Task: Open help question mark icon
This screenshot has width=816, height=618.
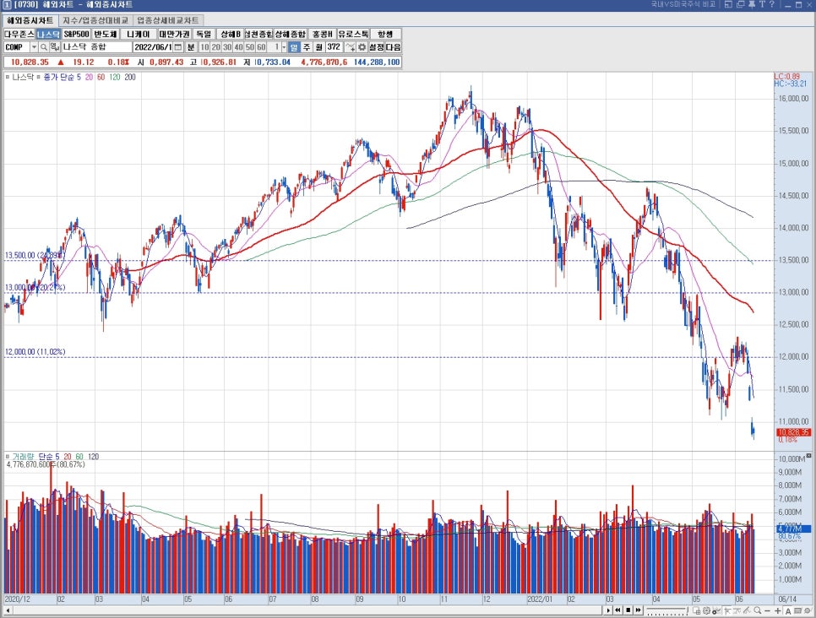Action: coord(772,4)
